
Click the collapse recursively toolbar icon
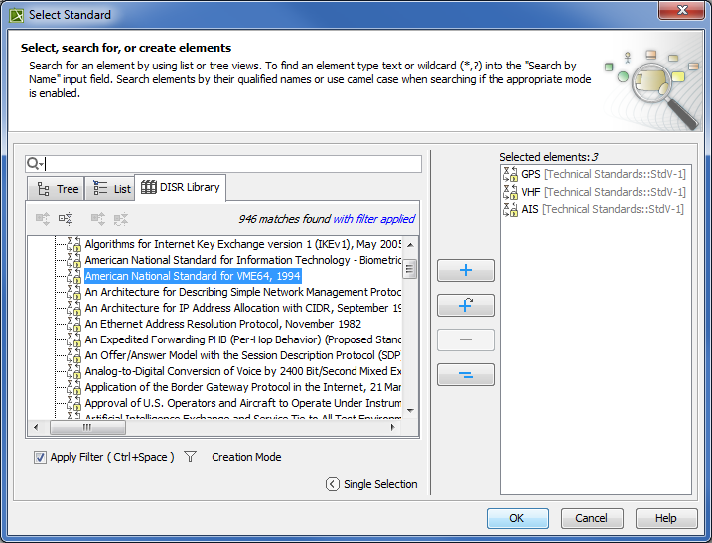pos(121,219)
